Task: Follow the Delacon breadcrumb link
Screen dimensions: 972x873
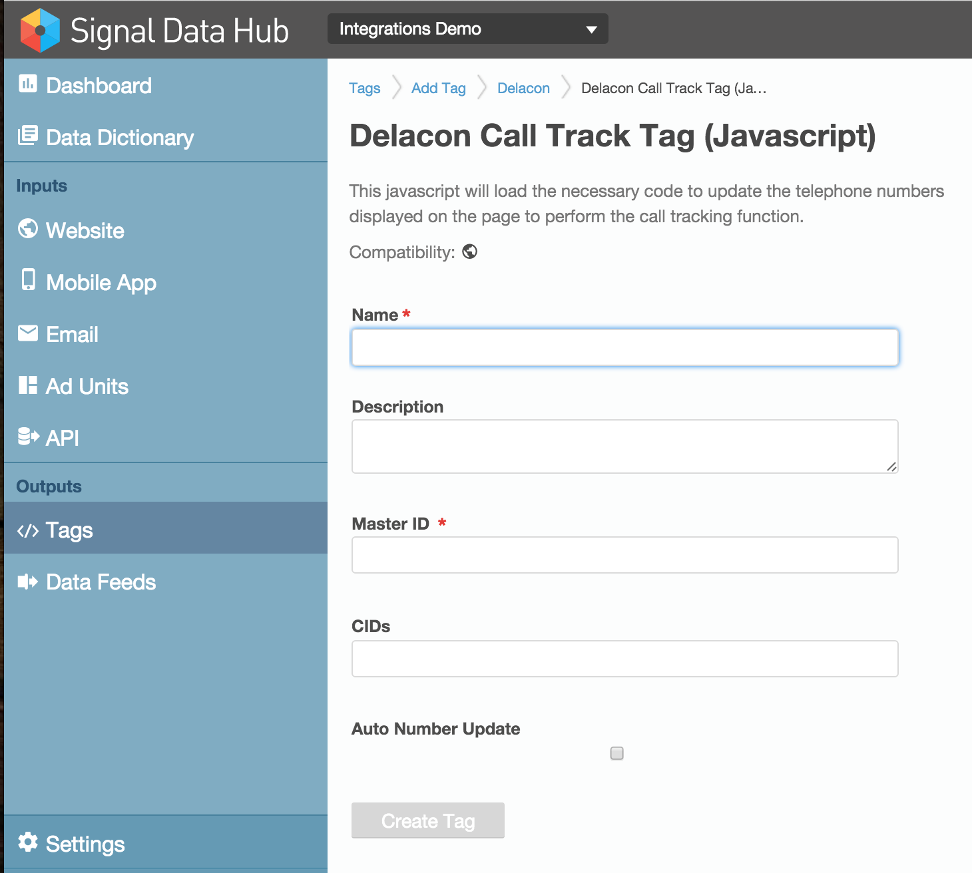Action: tap(524, 88)
